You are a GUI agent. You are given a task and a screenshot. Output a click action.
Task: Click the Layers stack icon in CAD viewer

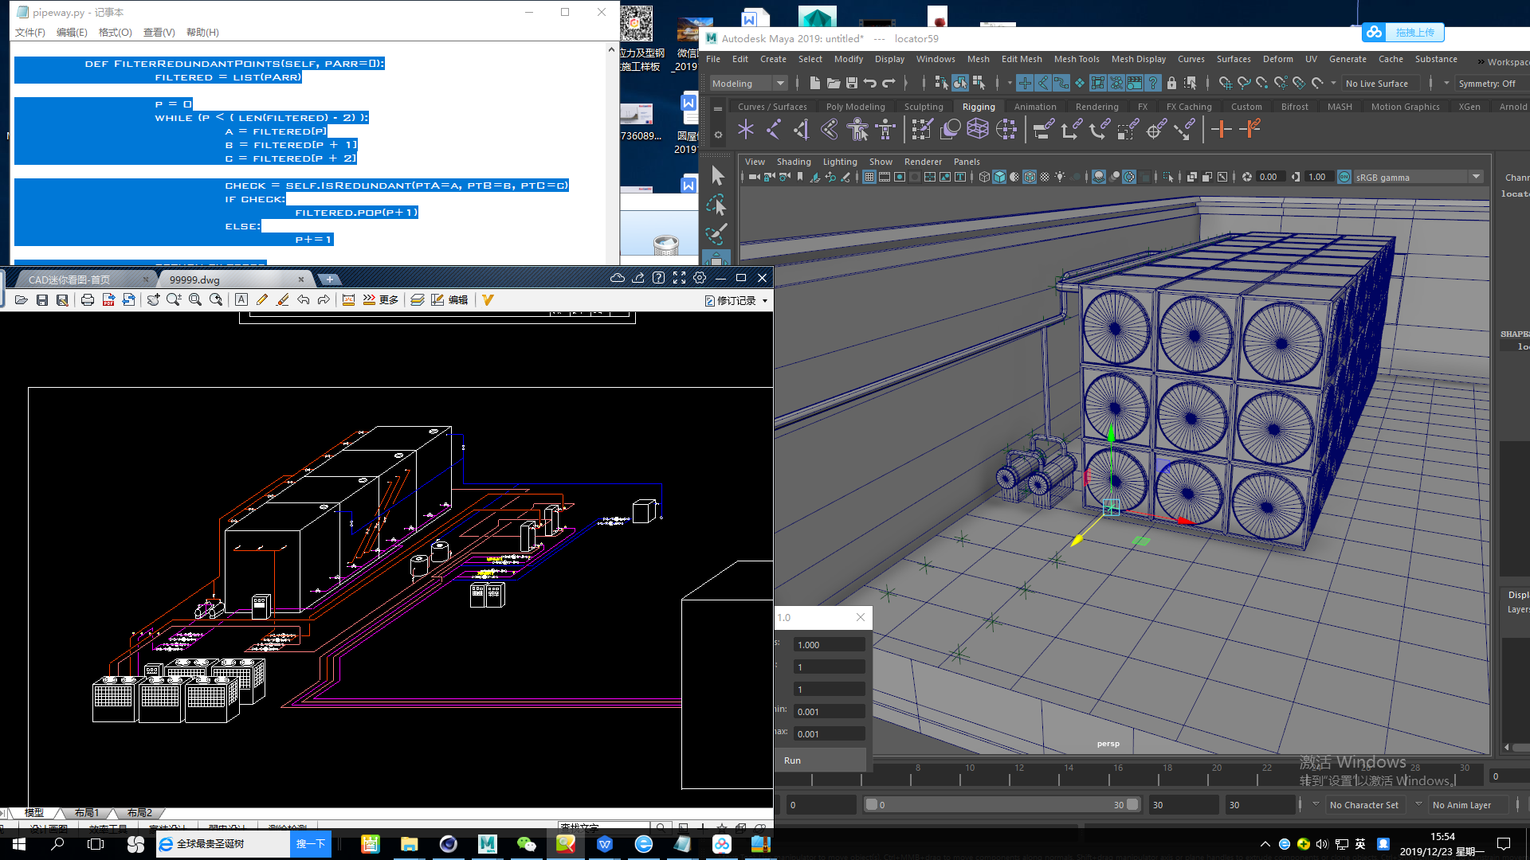[x=417, y=300]
